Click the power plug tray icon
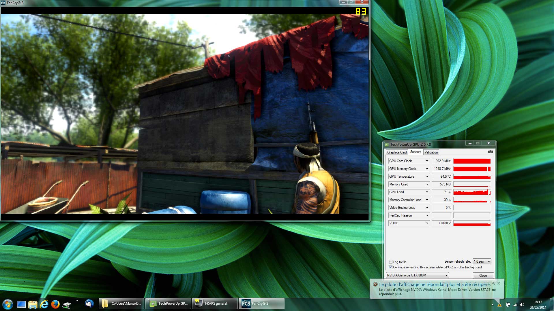 (508, 305)
